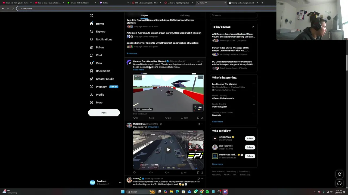The width and height of the screenshot is (348, 195).
Task: Close the Today's News panel
Action: [x=253, y=27]
